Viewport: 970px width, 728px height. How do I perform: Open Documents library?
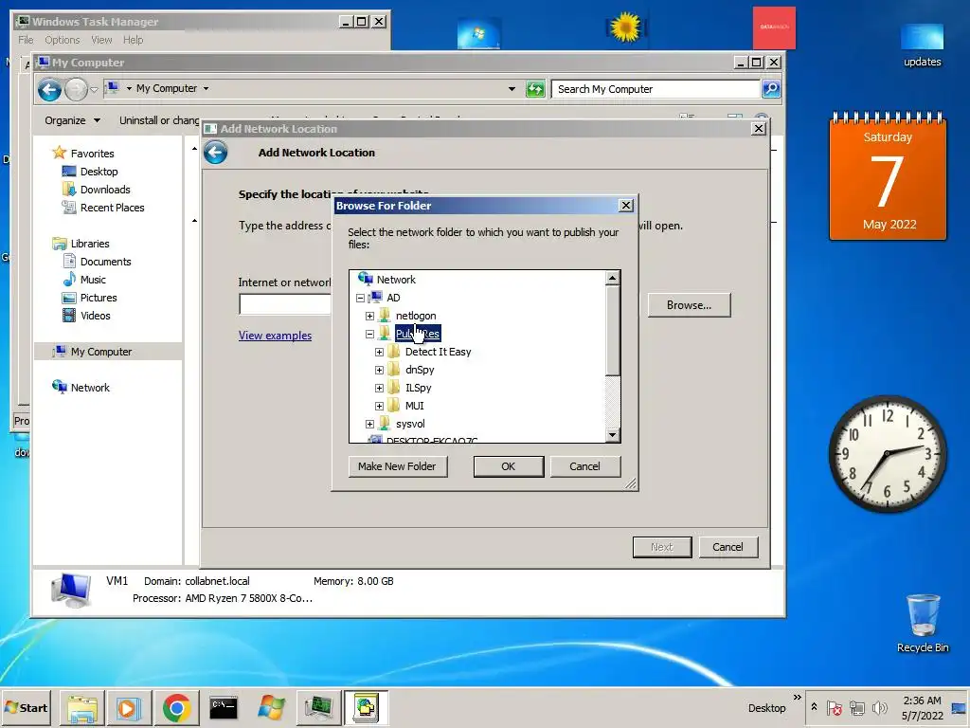pos(106,262)
